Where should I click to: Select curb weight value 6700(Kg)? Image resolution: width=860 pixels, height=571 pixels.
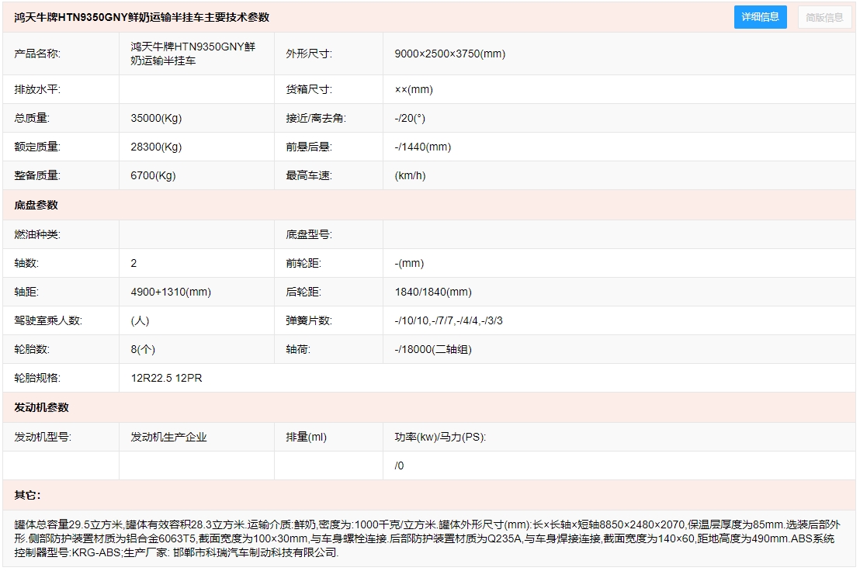coord(153,175)
